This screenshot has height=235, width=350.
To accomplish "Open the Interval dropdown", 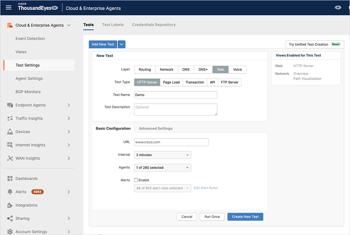I will (x=163, y=155).
